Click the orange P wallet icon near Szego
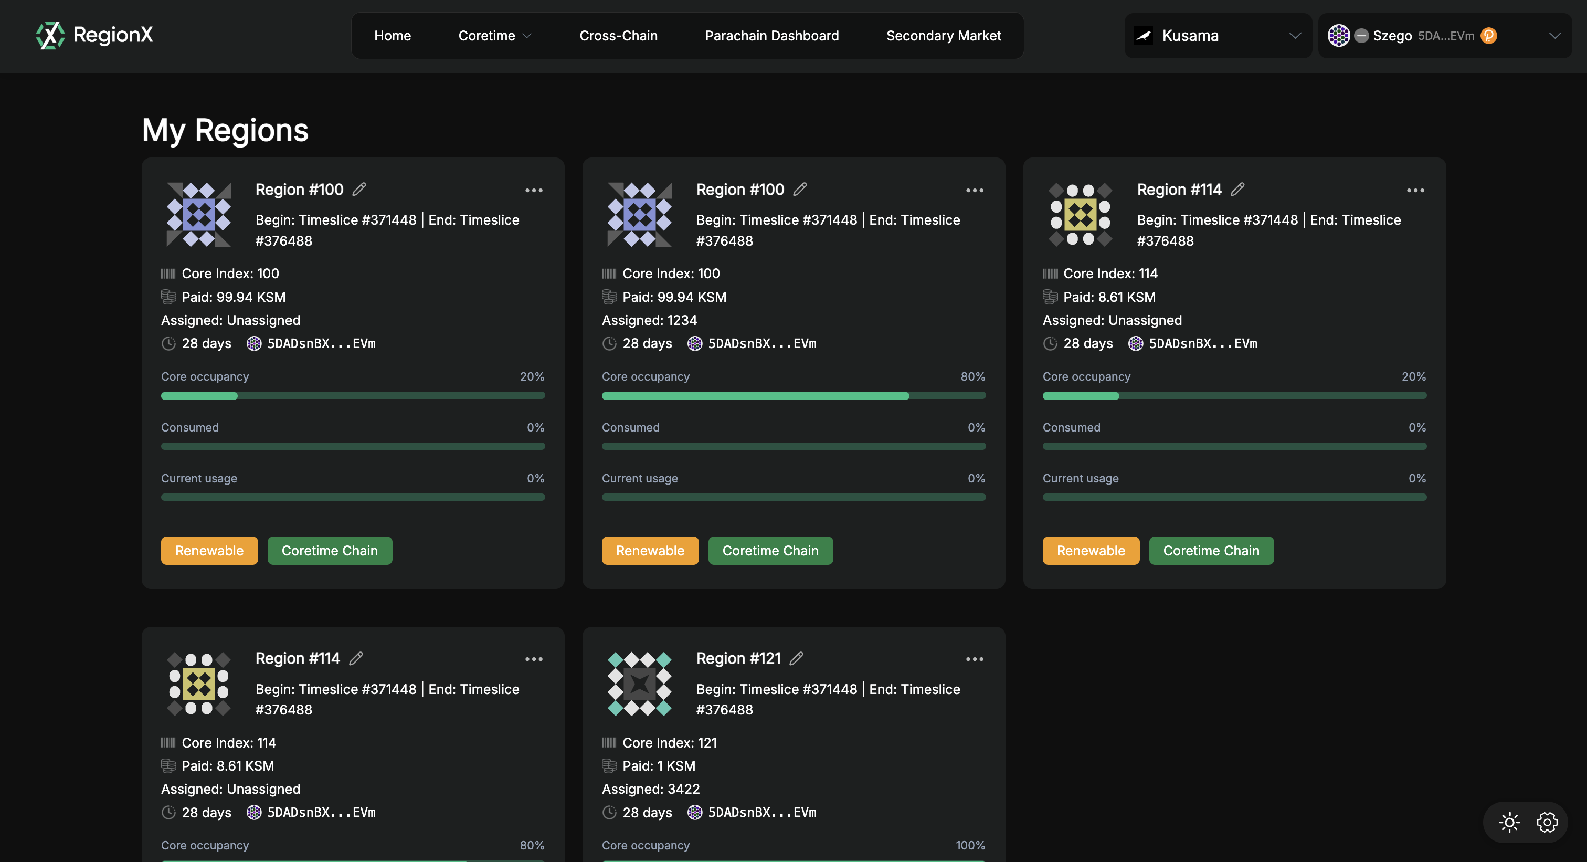Viewport: 1587px width, 862px height. click(1489, 36)
